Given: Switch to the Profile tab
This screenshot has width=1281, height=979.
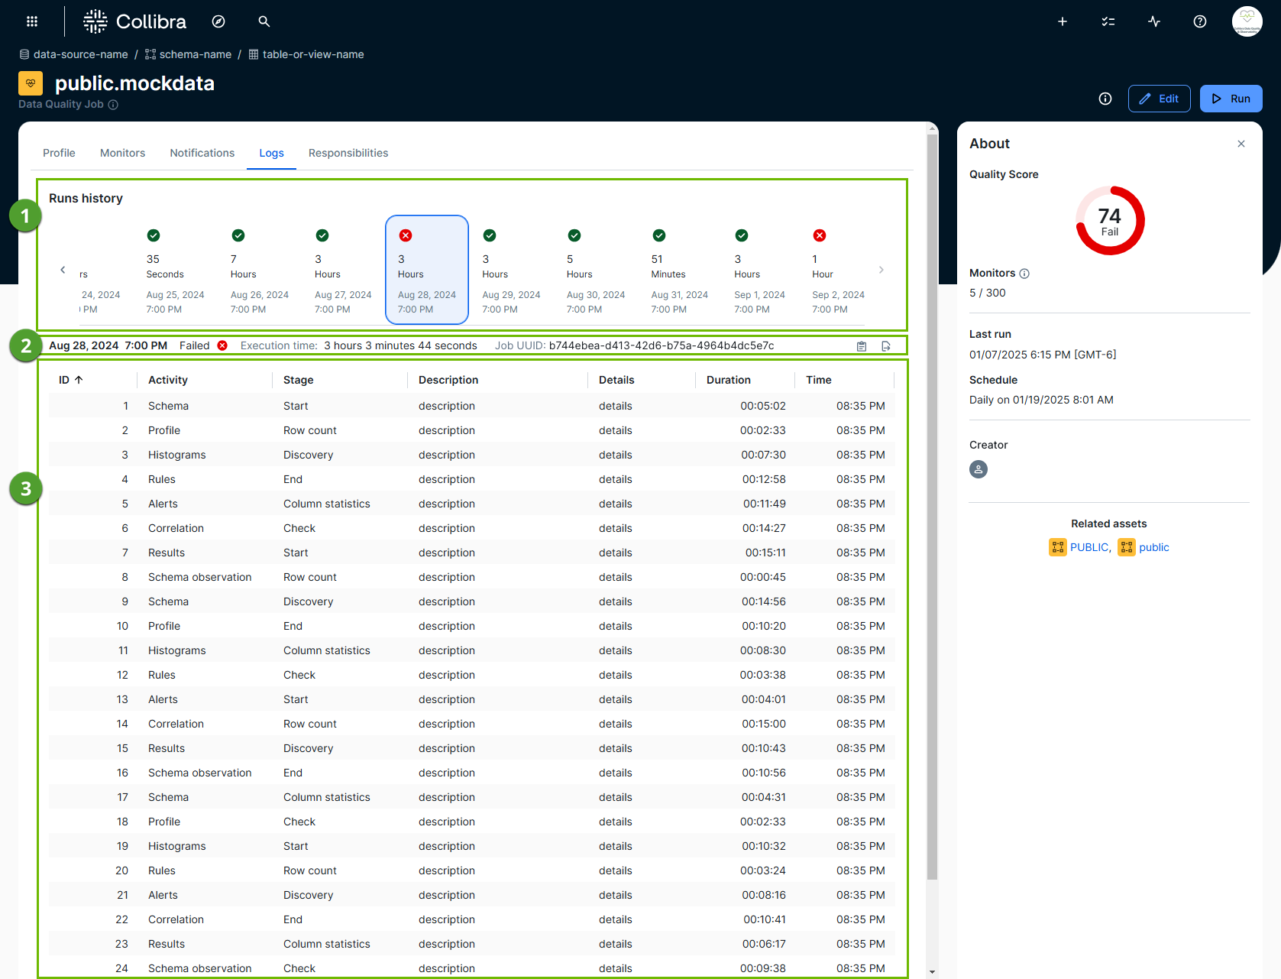Looking at the screenshot, I should click(x=59, y=153).
